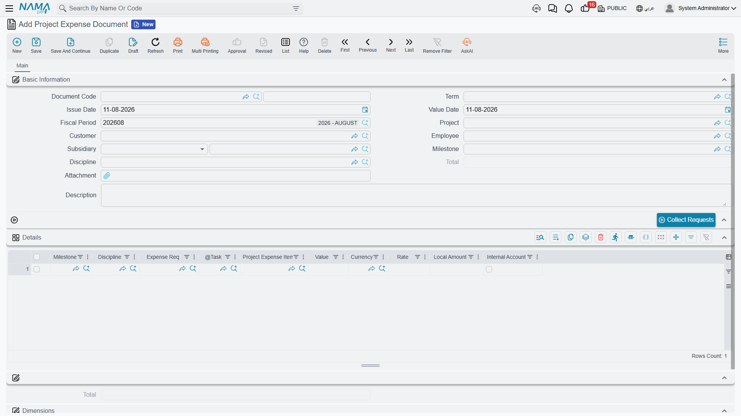Open Issue Date calendar picker
The image size is (741, 416).
365,110
